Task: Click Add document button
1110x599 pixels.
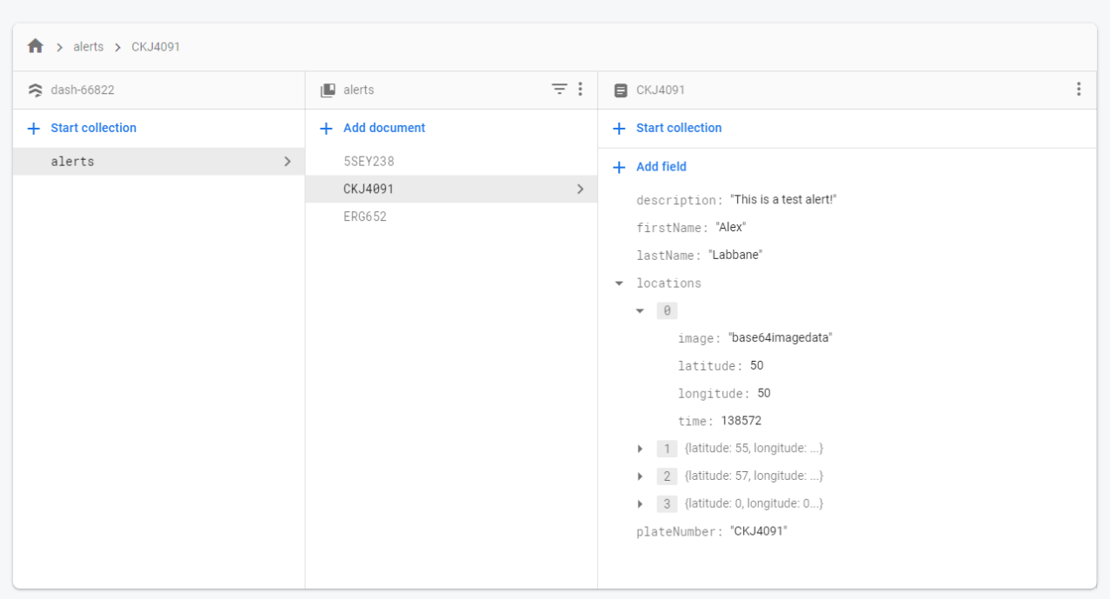Action: point(383,128)
